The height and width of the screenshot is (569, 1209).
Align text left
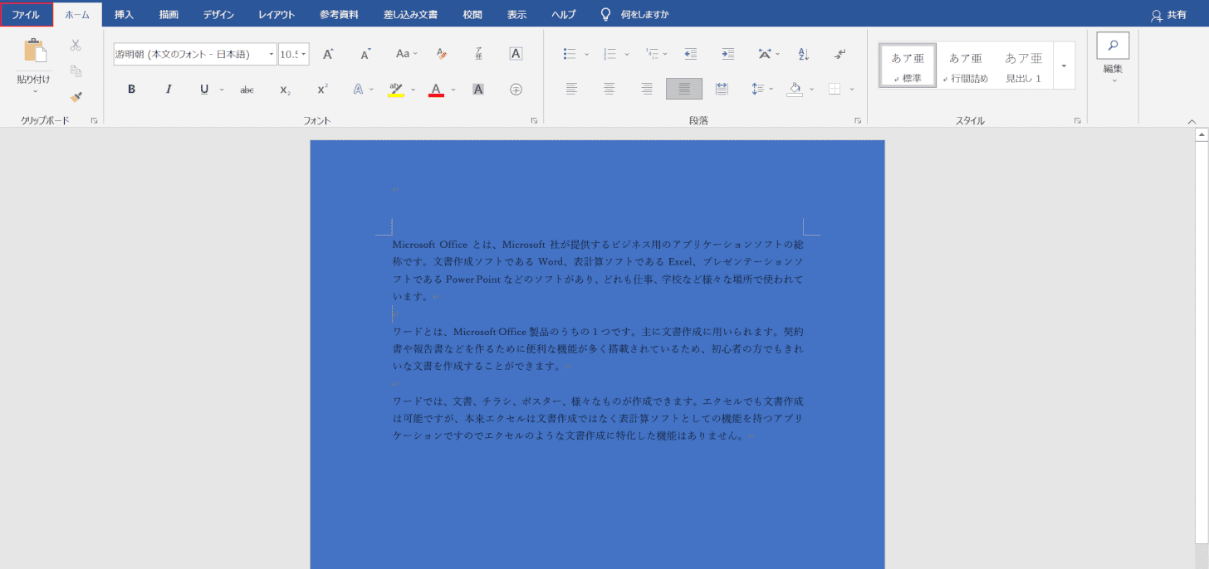(x=571, y=89)
